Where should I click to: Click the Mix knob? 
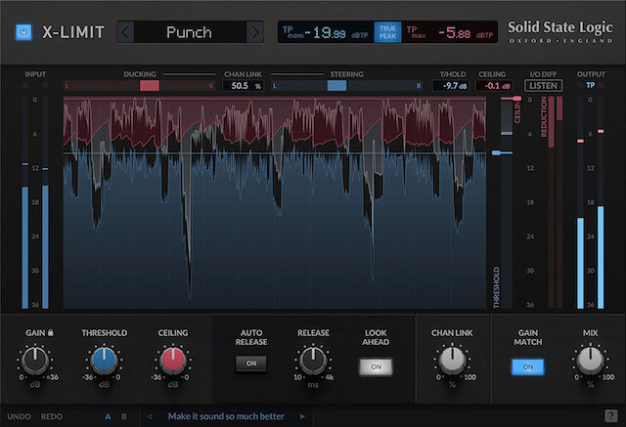click(590, 360)
